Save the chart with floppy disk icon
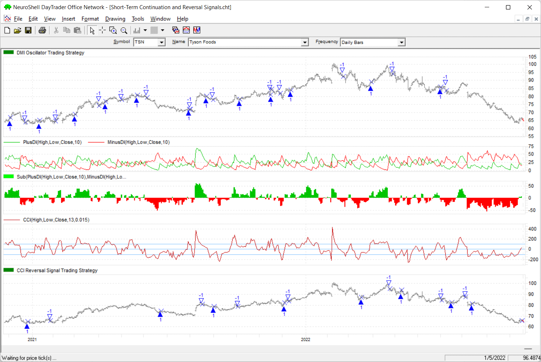Viewport: 541px width, 362px height. pyautogui.click(x=28, y=30)
